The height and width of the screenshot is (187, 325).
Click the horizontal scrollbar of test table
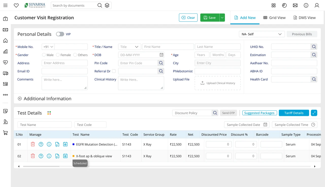pos(41,166)
